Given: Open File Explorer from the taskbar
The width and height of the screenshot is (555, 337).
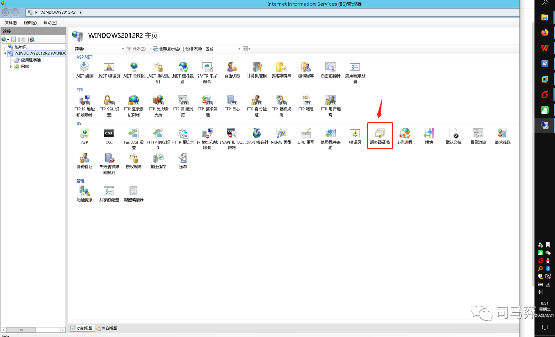Looking at the screenshot, I should coord(544,17).
